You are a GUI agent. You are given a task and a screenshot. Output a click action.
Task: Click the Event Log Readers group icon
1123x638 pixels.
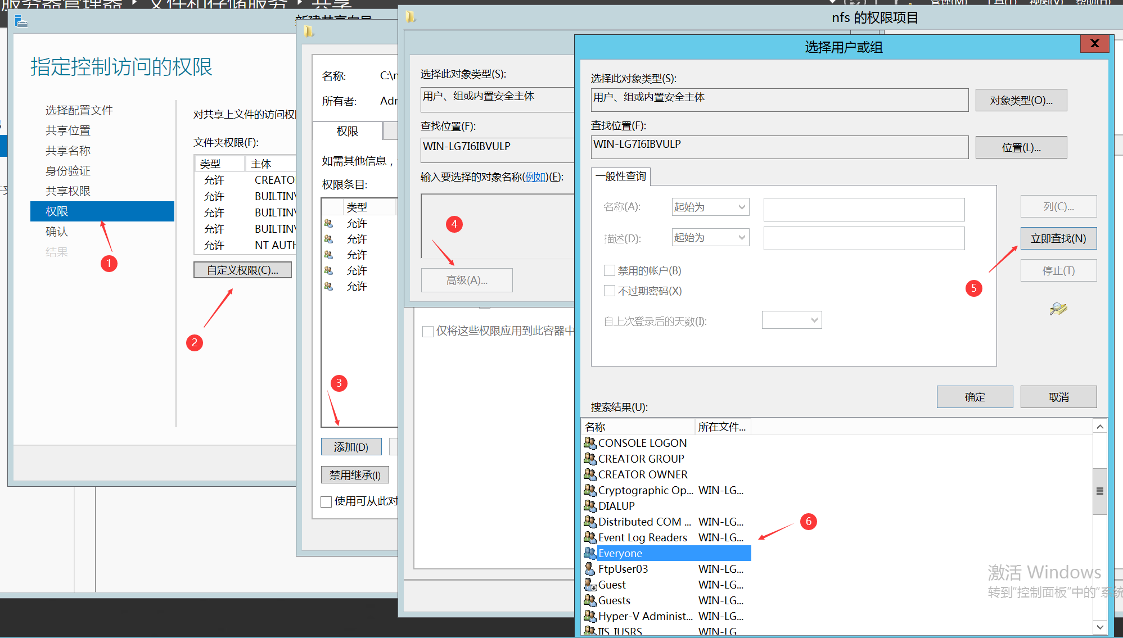point(590,537)
